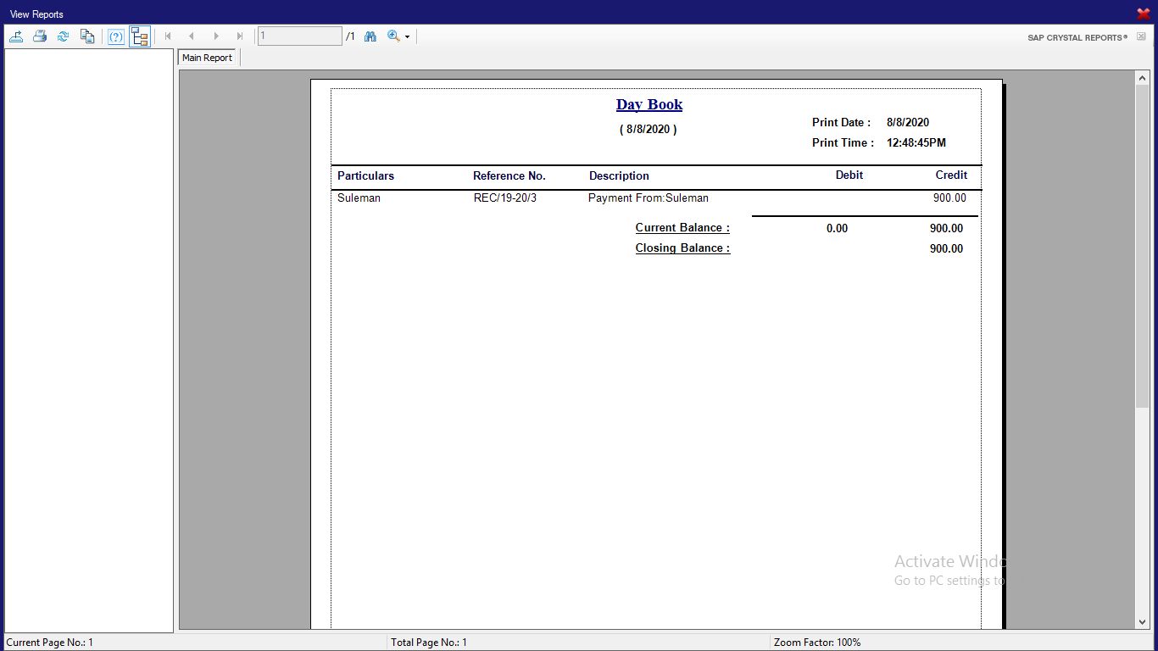Click the zoom magnifier icon

click(393, 36)
